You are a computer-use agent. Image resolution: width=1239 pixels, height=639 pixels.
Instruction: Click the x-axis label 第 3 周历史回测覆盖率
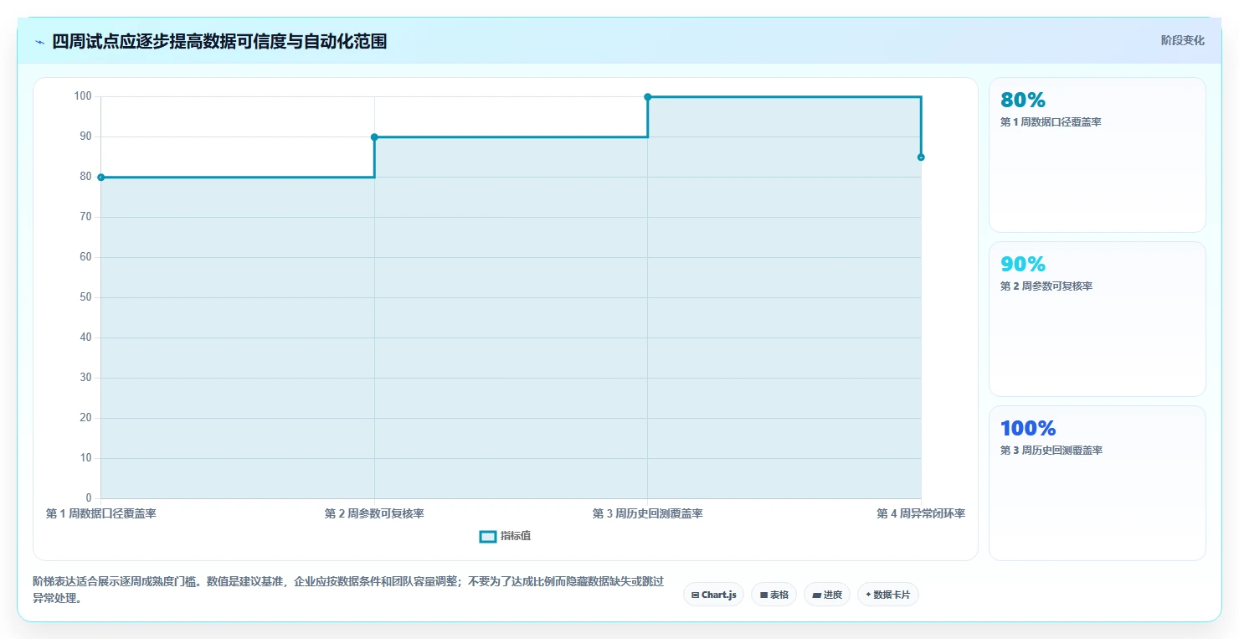pyautogui.click(x=647, y=513)
